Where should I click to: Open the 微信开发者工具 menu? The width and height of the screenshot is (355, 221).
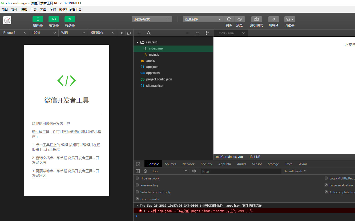click(x=70, y=9)
